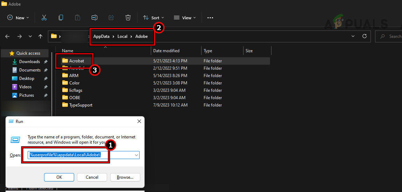Select the TypeSupport folder
This screenshot has height=192, width=402.
pos(81,105)
